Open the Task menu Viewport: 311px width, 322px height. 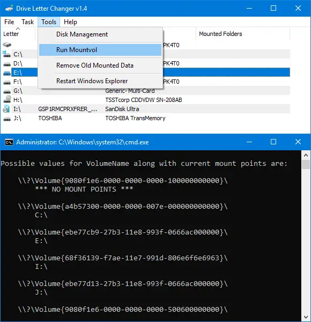coord(28,22)
